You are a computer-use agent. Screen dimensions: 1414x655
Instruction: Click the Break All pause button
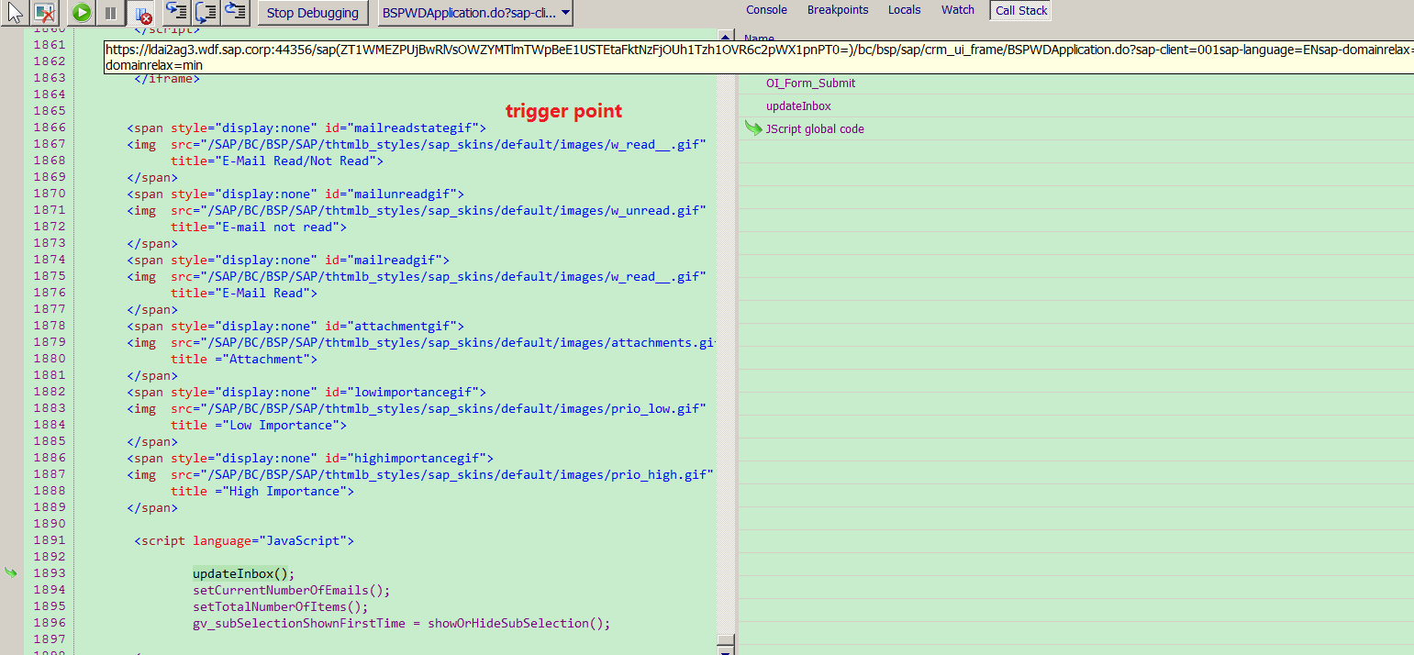(x=110, y=13)
